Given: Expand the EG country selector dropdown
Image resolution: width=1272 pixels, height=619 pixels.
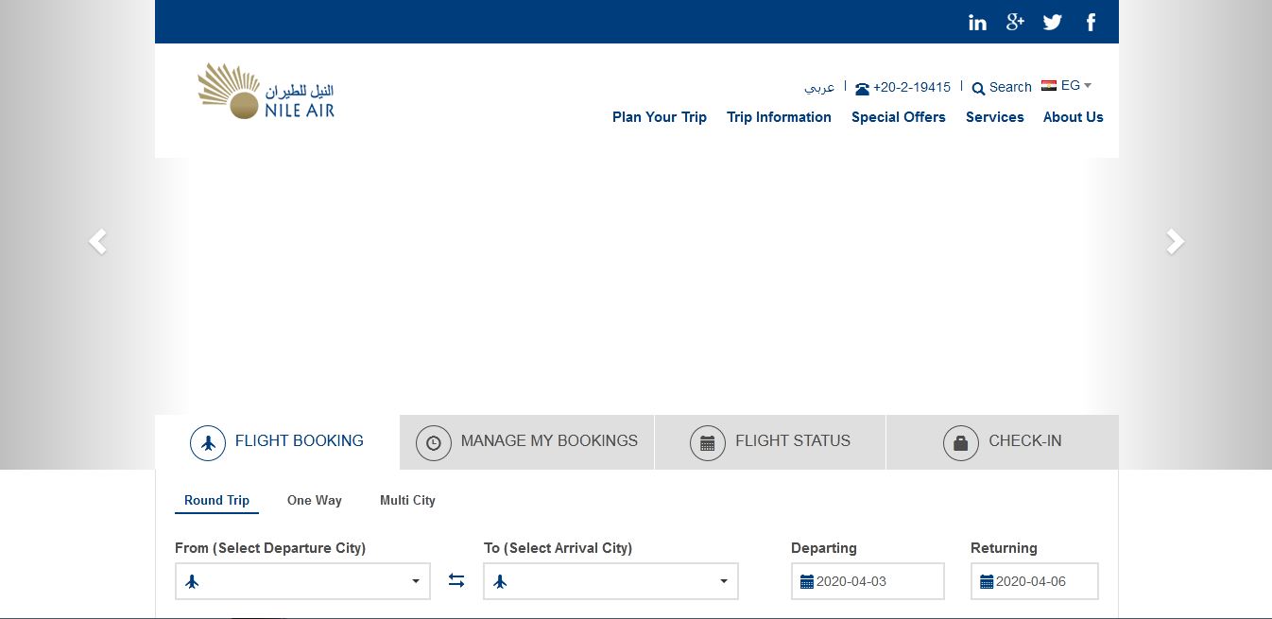Looking at the screenshot, I should click(x=1067, y=85).
